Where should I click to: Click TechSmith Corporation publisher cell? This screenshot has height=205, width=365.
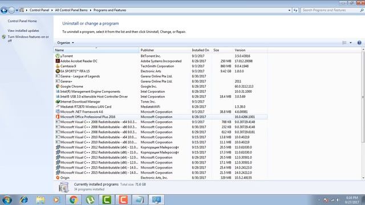pos(157,66)
